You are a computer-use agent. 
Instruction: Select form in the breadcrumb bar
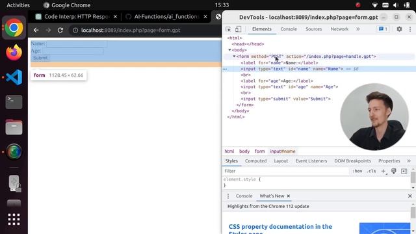(260, 151)
